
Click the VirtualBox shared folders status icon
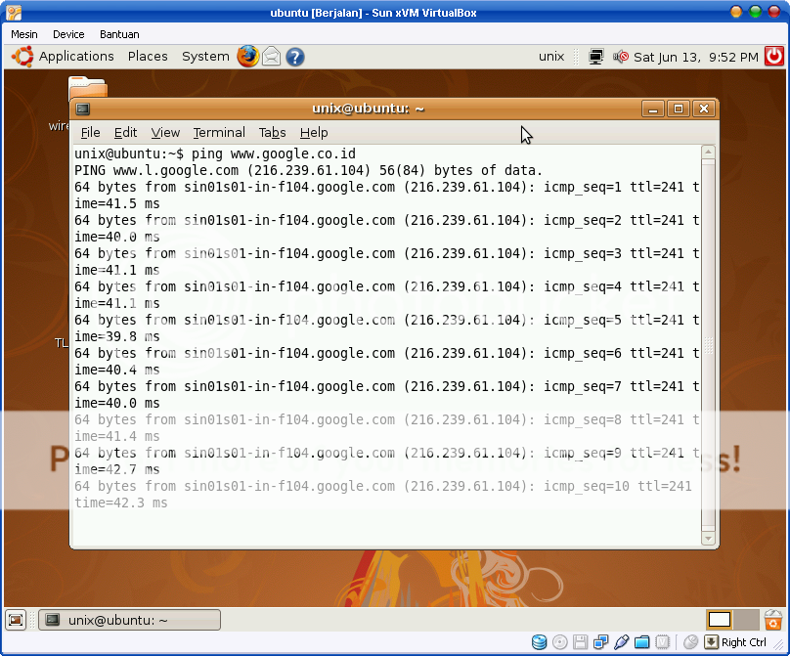[641, 642]
